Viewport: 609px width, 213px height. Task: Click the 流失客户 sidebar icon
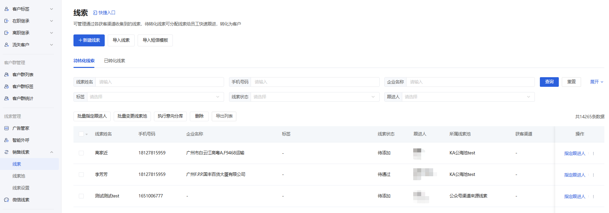(x=6, y=45)
